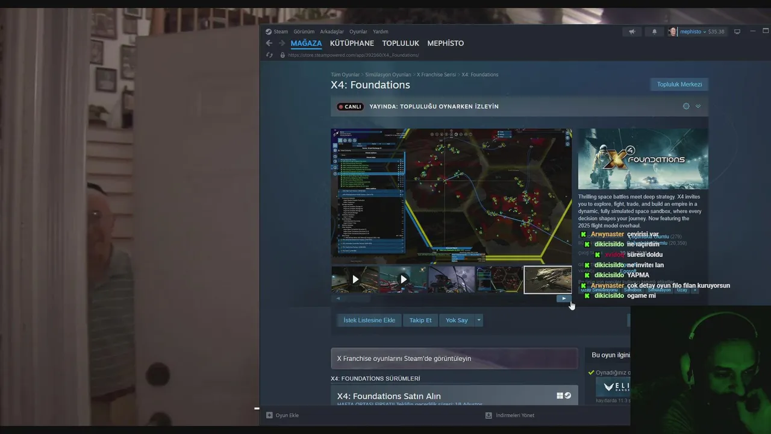The width and height of the screenshot is (771, 434).
Task: Click the Yok Say button
Action: tap(457, 320)
